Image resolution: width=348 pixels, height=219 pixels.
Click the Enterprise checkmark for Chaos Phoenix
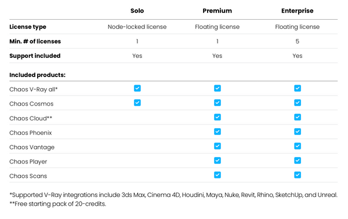point(298,132)
